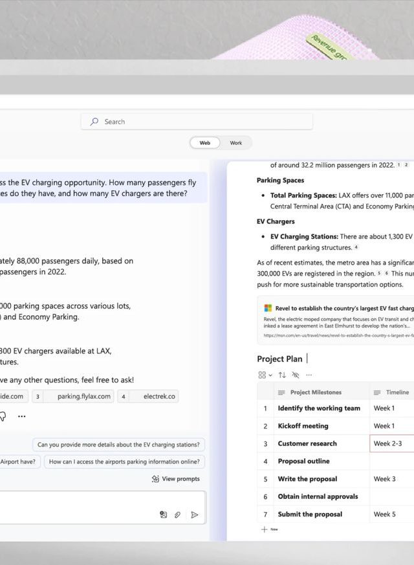The image size is (414, 565).
Task: Click the send message arrow icon
Action: point(194,515)
